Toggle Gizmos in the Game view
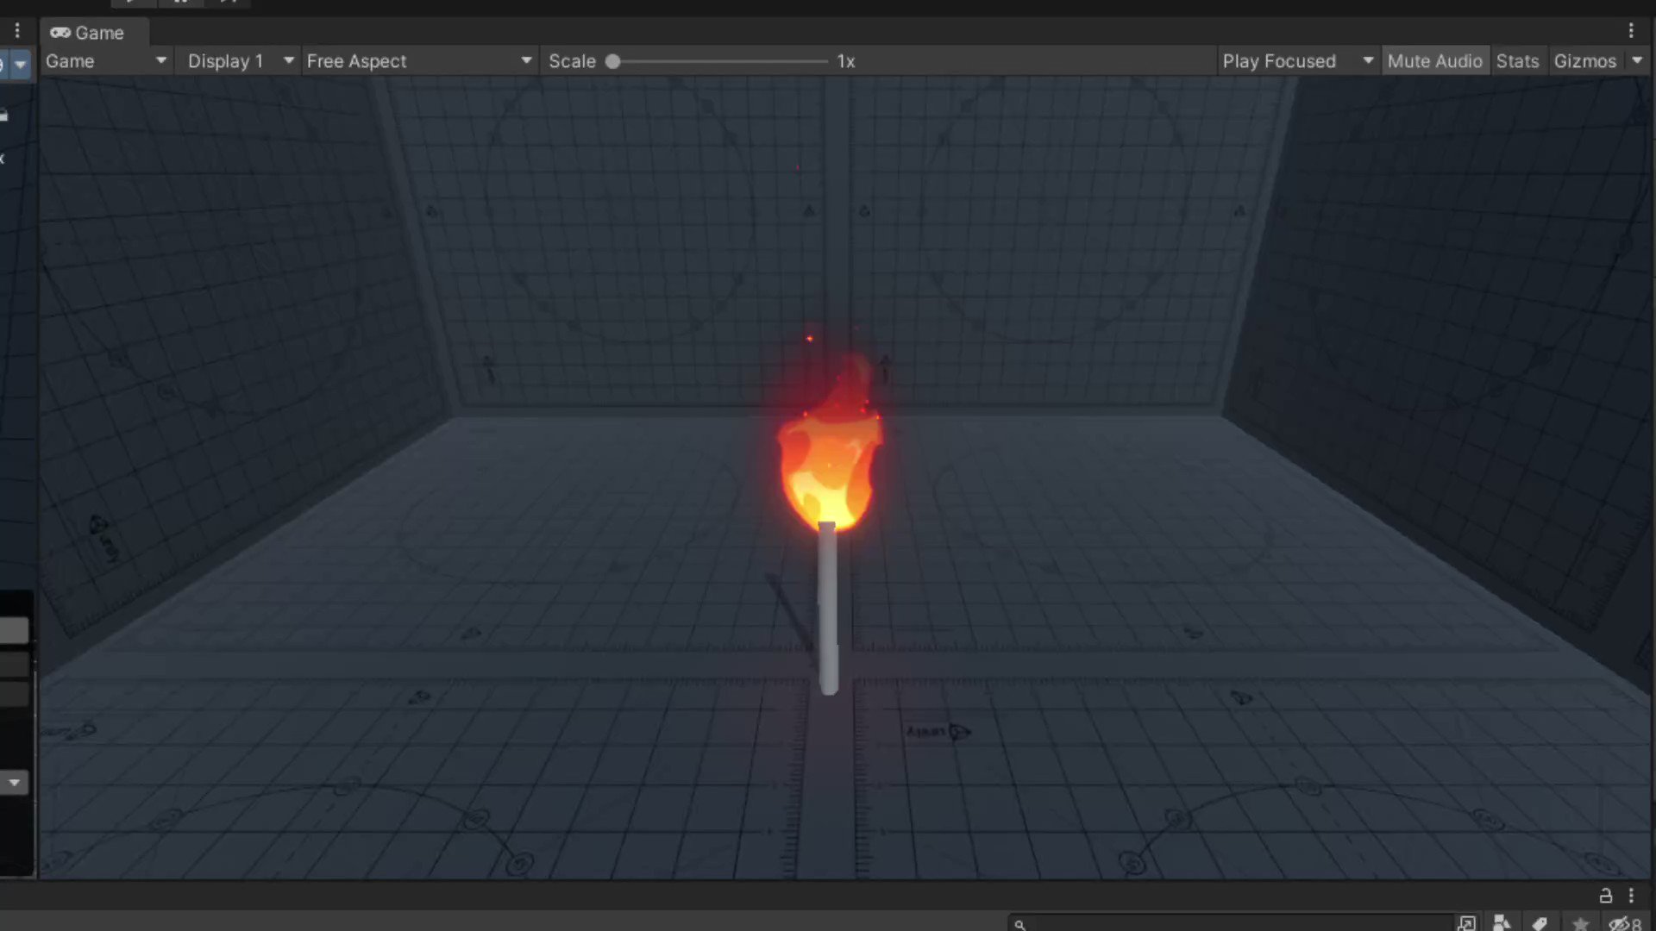This screenshot has width=1656, height=931. click(1584, 61)
